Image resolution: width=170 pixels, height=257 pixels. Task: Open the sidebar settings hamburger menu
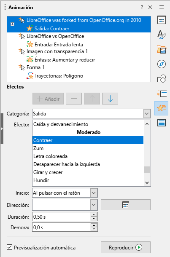[162, 7]
